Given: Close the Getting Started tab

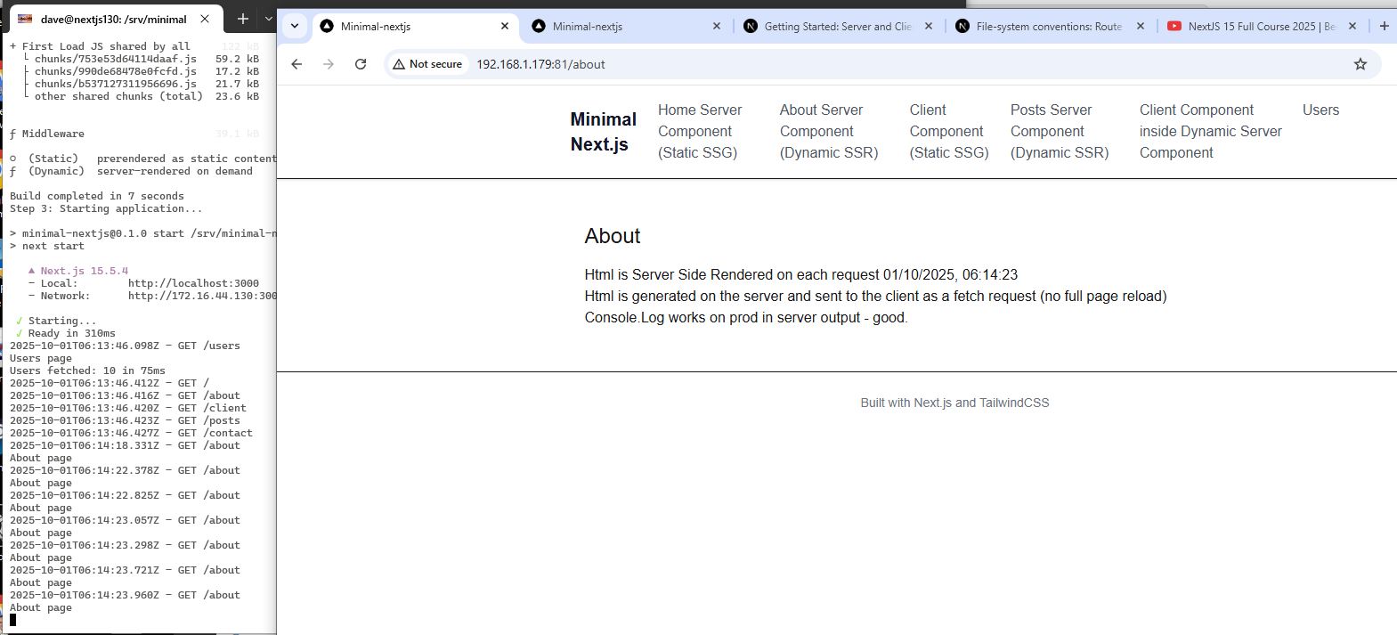Looking at the screenshot, I should [x=929, y=27].
